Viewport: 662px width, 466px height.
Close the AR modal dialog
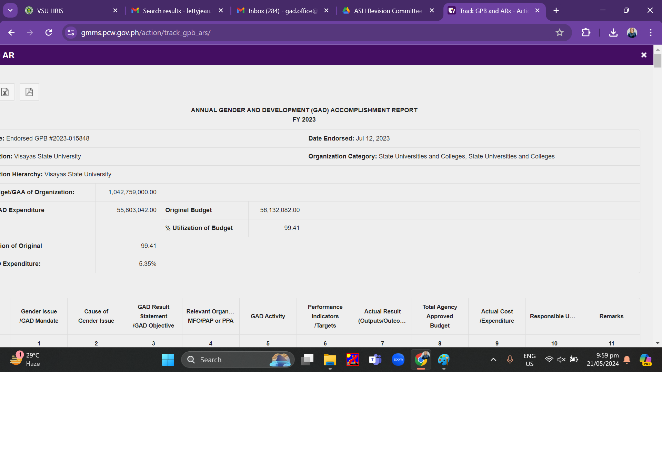click(x=643, y=55)
